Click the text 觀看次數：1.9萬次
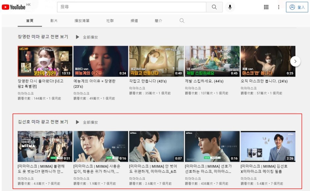Viewport: 310px width, 191px height. [x=87, y=183]
